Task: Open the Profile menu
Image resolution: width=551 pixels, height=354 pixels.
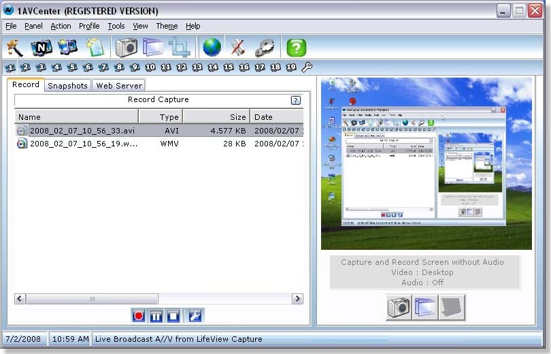Action: pyautogui.click(x=89, y=26)
